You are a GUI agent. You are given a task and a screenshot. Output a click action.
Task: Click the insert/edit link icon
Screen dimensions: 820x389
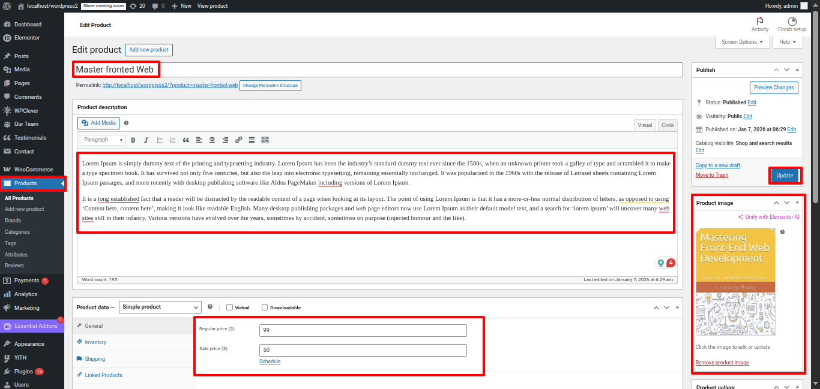238,140
